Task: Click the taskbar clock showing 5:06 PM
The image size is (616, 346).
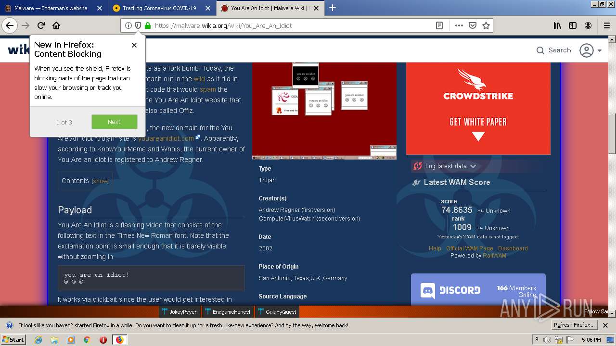Action: point(591,340)
